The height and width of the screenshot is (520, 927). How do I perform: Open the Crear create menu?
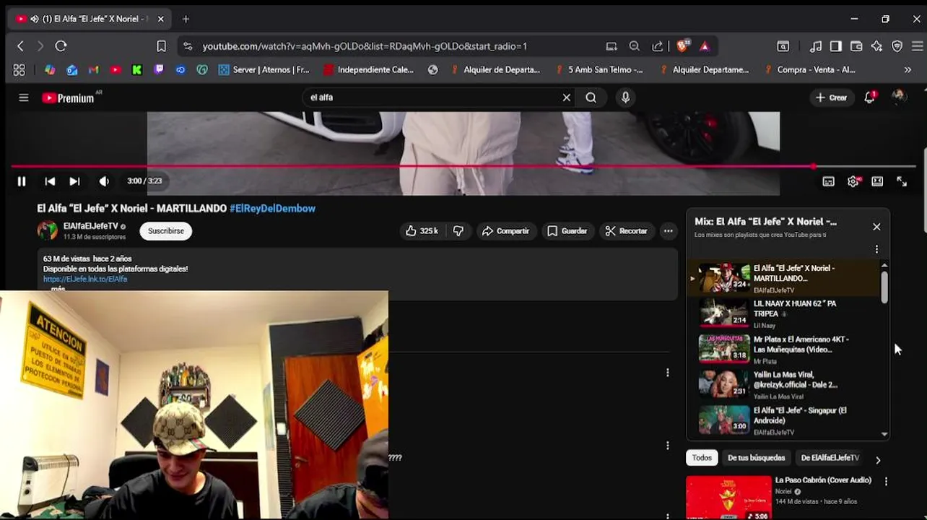(831, 97)
